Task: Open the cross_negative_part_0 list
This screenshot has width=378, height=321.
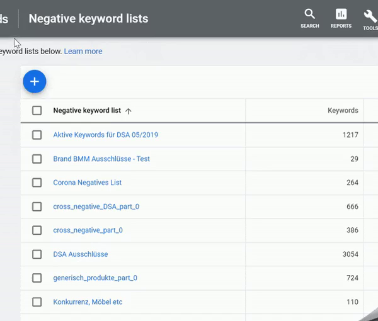Action: pyautogui.click(x=88, y=230)
